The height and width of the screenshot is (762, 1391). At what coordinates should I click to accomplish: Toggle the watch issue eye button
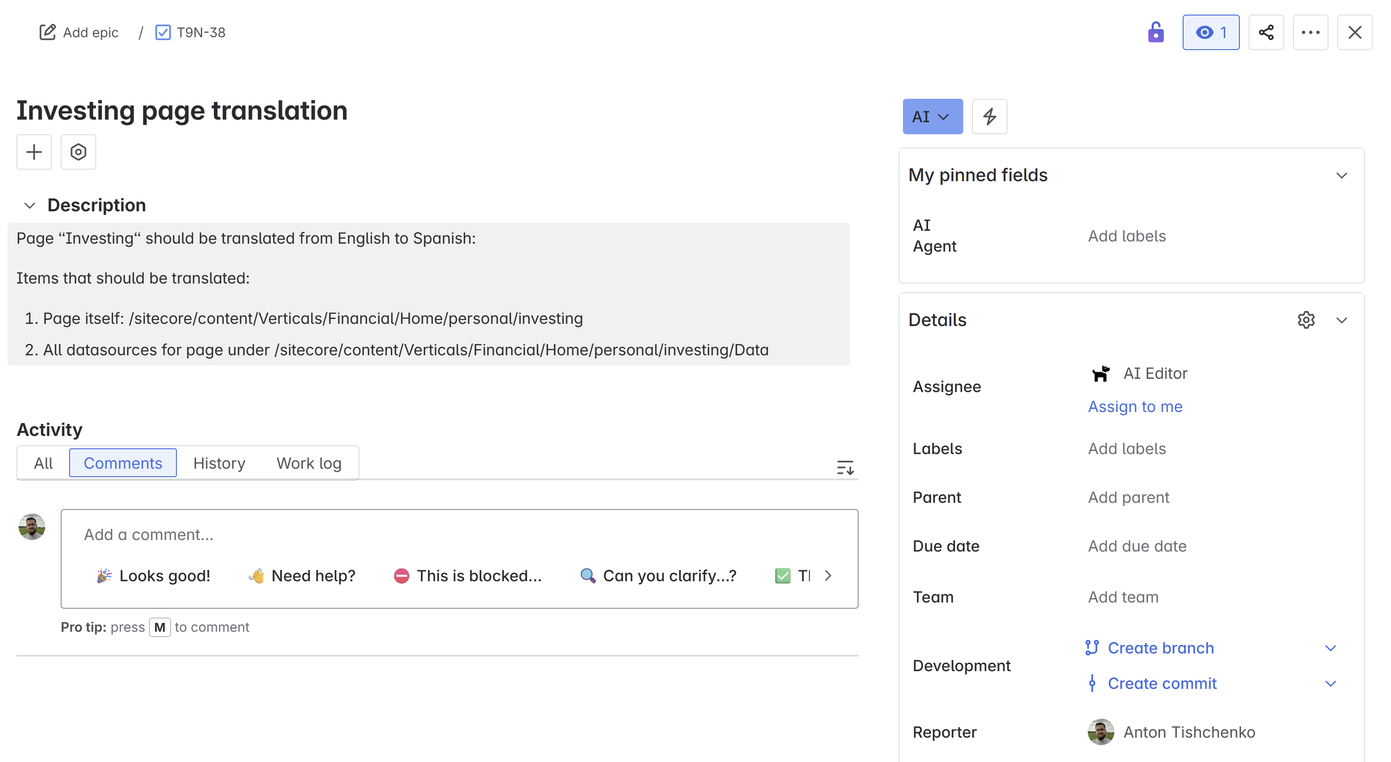[x=1211, y=32]
